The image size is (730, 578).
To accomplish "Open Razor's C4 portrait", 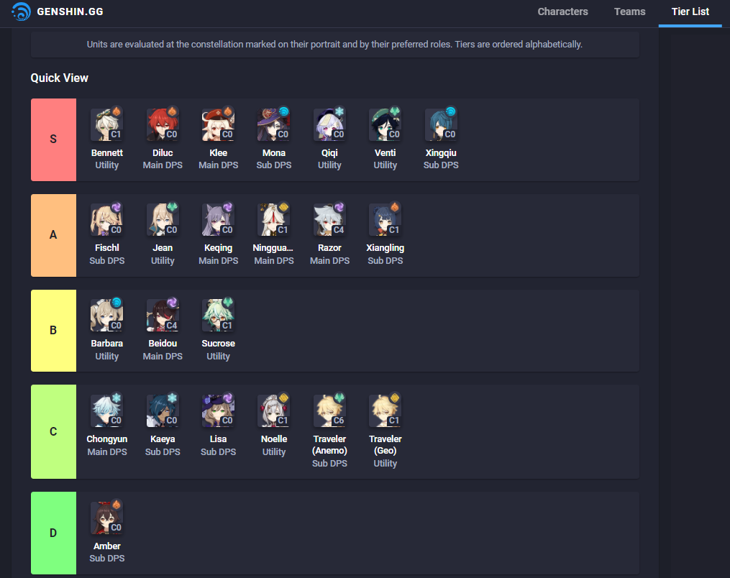I will click(329, 220).
